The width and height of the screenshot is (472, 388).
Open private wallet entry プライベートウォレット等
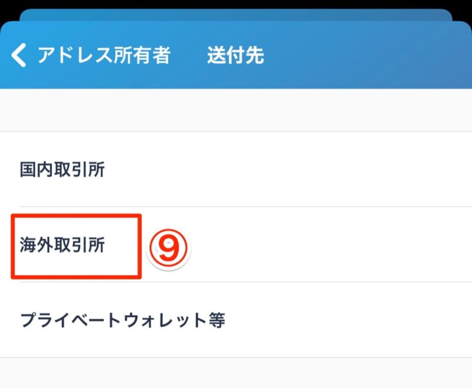[x=123, y=320]
